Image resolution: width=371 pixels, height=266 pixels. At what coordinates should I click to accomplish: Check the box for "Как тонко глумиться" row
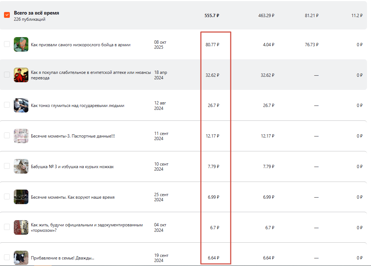[x=7, y=105]
